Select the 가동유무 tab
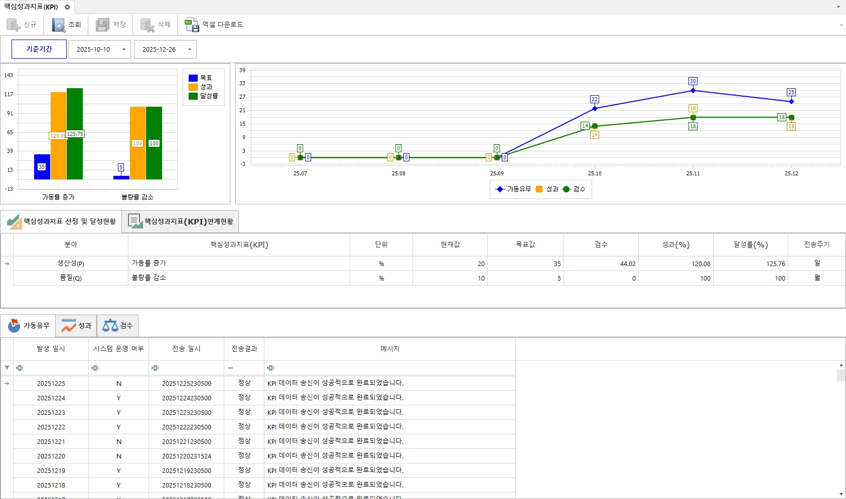 click(x=29, y=326)
